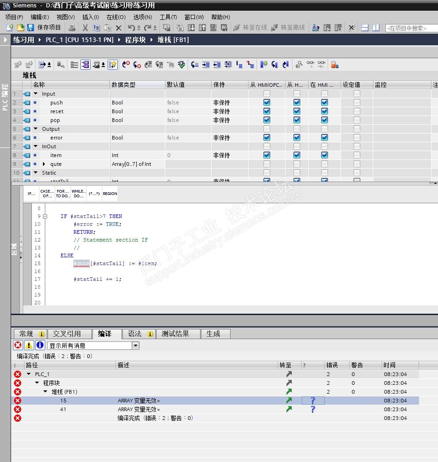Click go-to arrow for line 15 error
438x462 pixels.
289,401
